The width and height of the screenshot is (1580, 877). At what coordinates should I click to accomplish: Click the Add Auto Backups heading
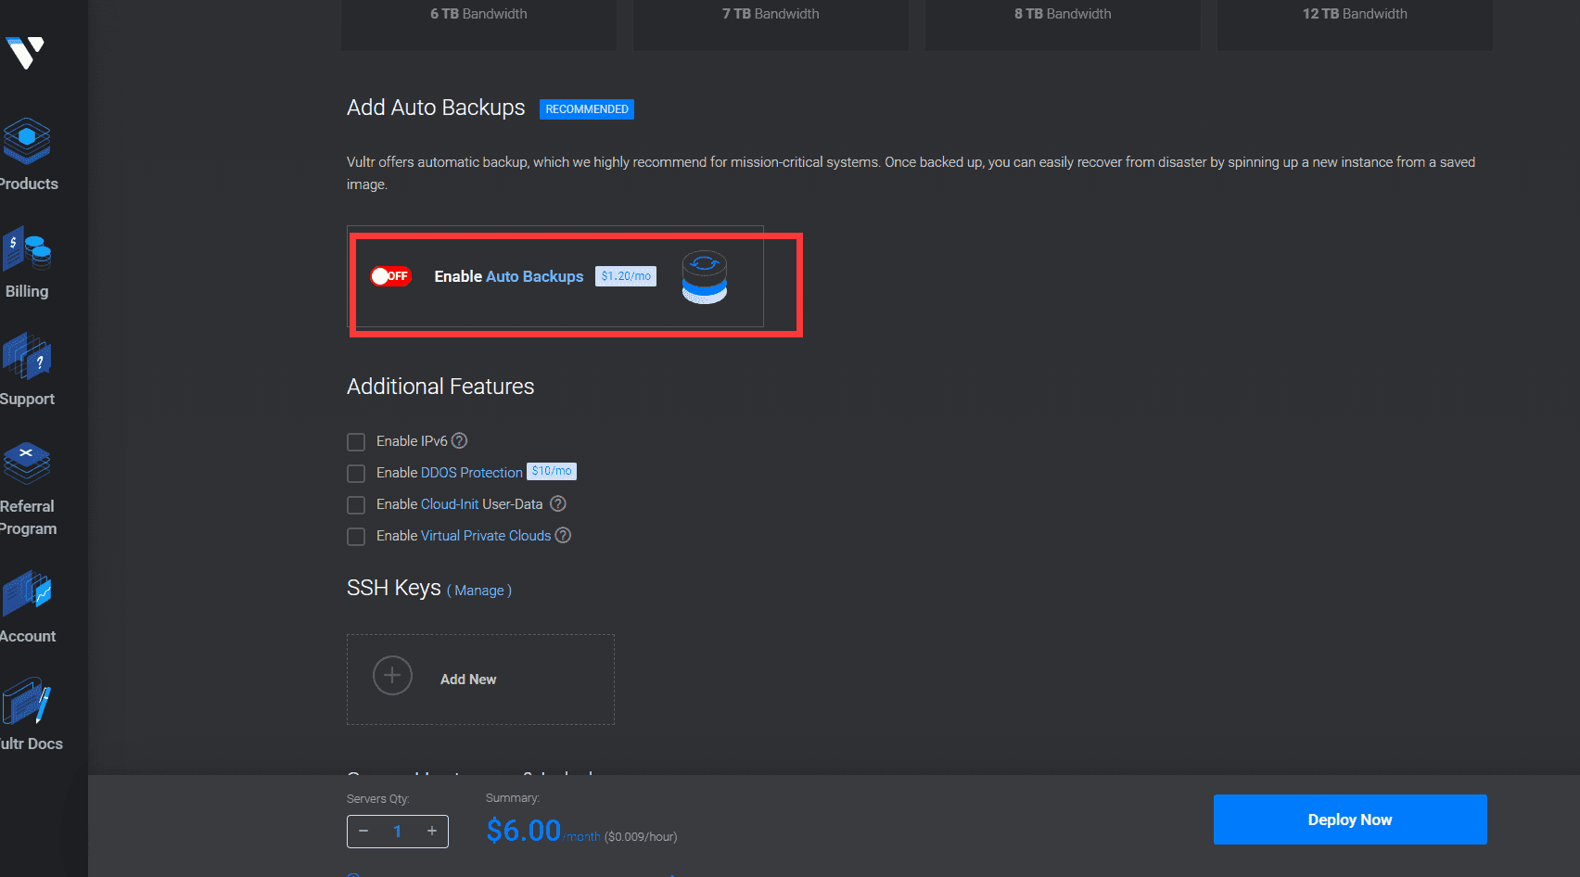click(x=436, y=108)
